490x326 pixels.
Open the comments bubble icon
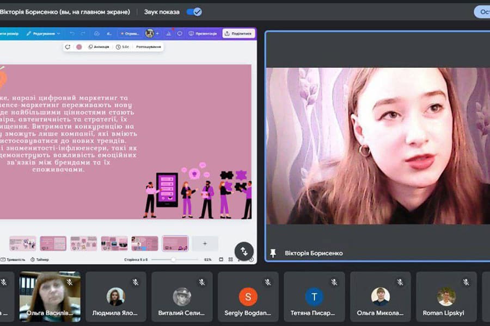point(180,34)
